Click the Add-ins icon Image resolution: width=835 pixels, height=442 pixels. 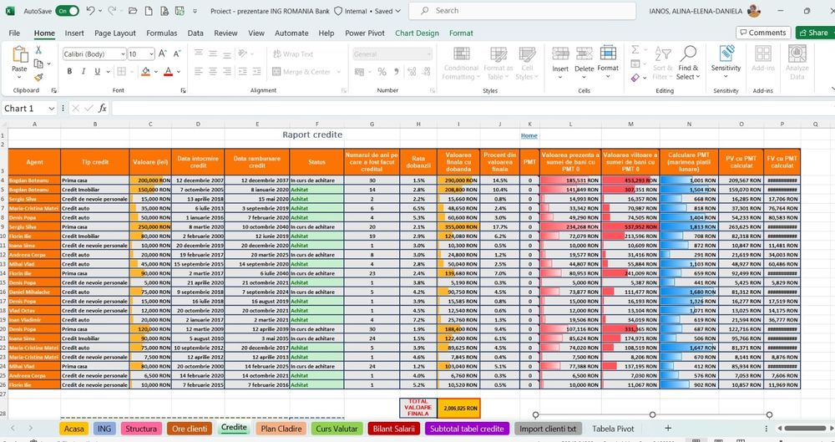[x=763, y=53]
